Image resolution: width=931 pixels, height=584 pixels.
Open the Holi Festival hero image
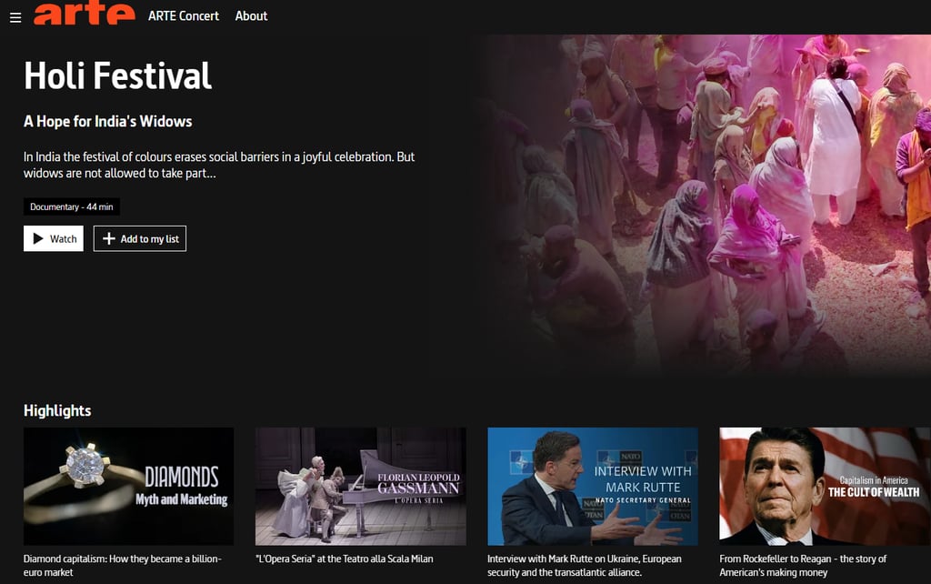706,205
